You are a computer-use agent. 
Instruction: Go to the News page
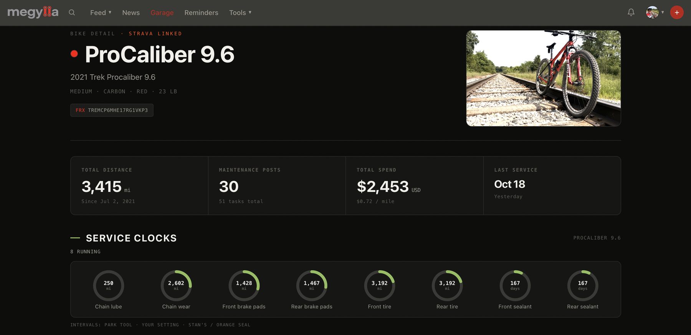point(131,13)
